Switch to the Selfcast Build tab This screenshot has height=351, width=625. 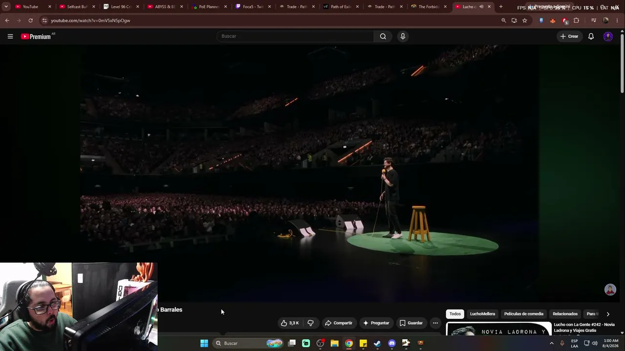(x=77, y=7)
